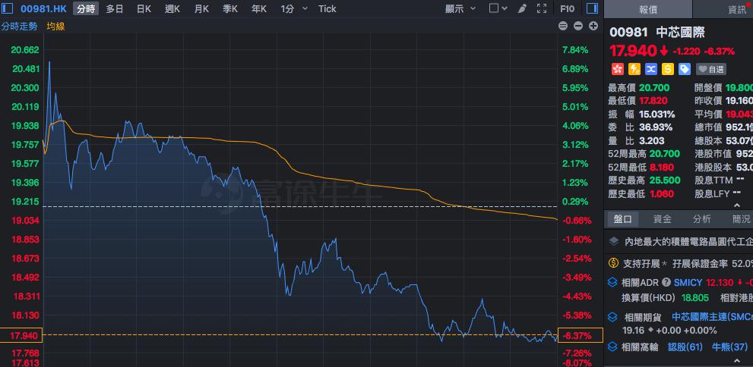Select the 資金 capital flow tab
The image size is (753, 367).
click(x=663, y=219)
